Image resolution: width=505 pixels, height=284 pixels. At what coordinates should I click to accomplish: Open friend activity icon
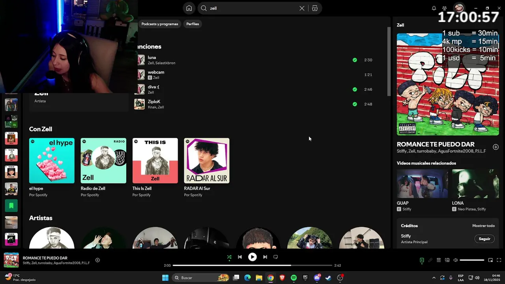click(x=445, y=8)
